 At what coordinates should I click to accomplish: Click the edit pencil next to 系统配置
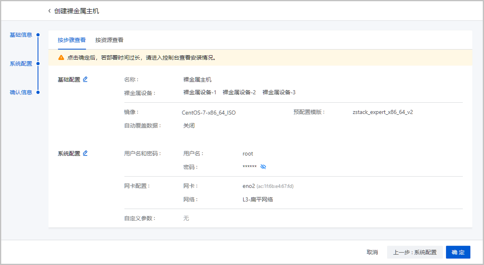85,153
